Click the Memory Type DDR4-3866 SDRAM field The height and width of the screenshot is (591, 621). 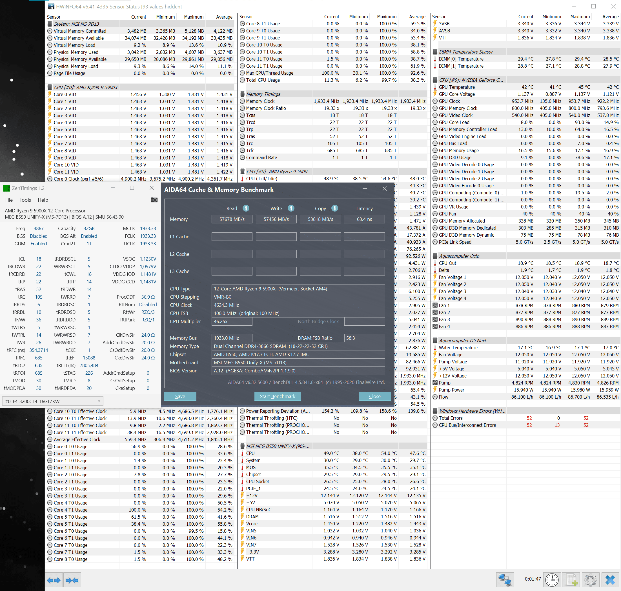[298, 346]
